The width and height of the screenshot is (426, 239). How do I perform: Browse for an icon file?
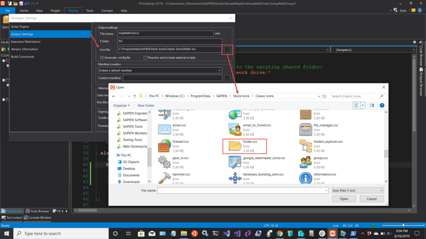point(227,50)
